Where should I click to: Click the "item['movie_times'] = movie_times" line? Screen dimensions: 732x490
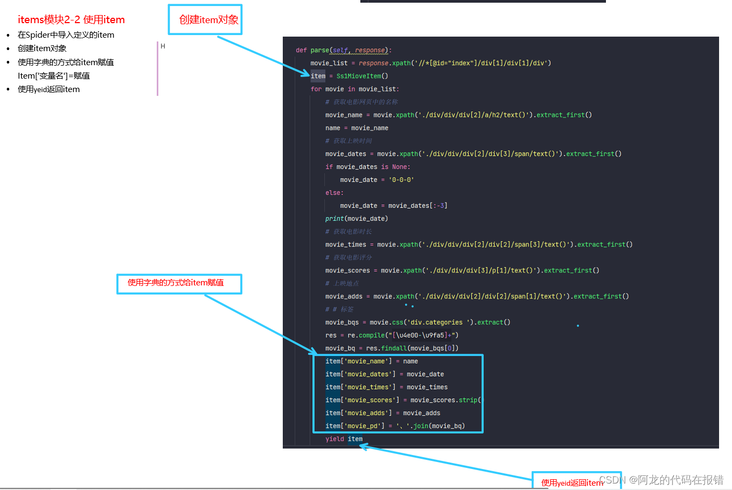pyautogui.click(x=387, y=387)
